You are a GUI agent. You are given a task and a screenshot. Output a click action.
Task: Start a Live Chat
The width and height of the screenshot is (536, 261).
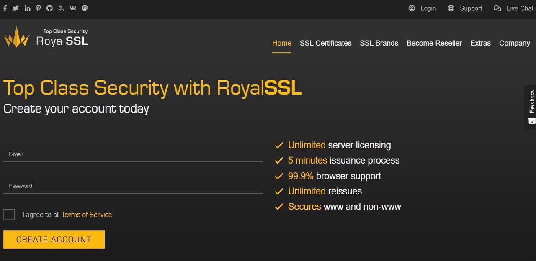520,8
